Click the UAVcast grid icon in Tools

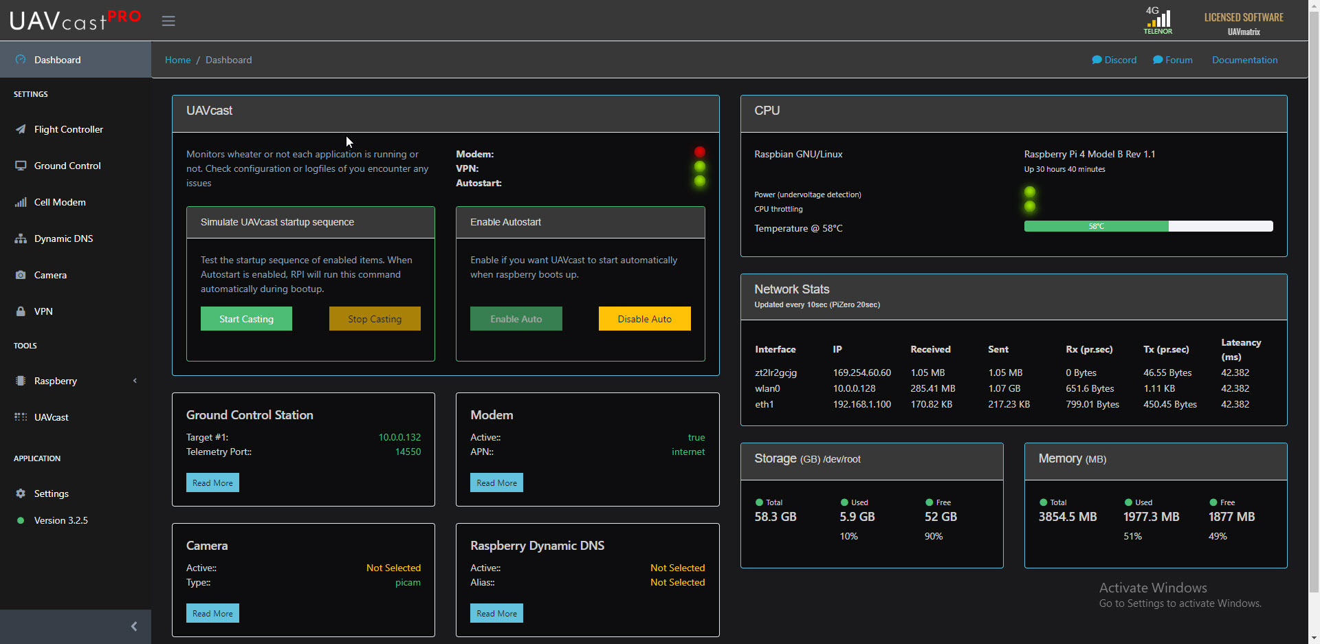[x=21, y=417]
